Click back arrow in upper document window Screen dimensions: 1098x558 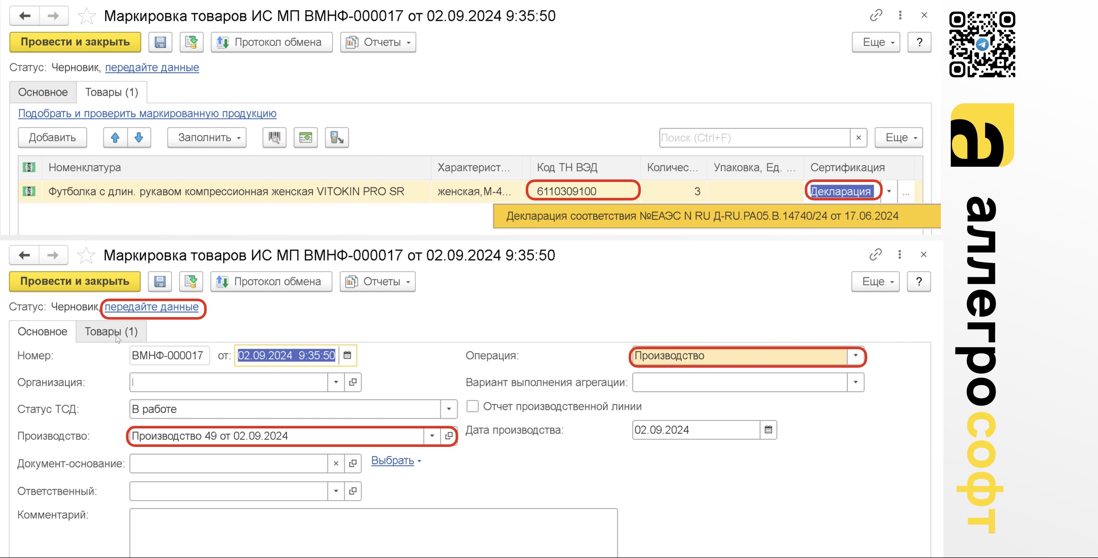[x=25, y=16]
